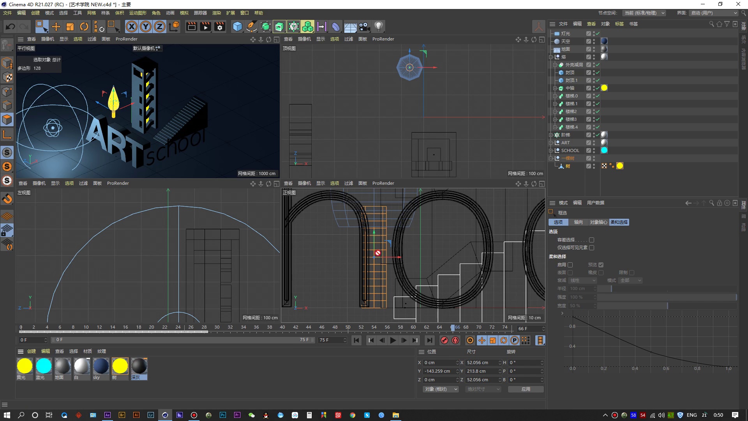Select the Rotate tool in toolbar
Image resolution: width=748 pixels, height=421 pixels.
coord(84,27)
